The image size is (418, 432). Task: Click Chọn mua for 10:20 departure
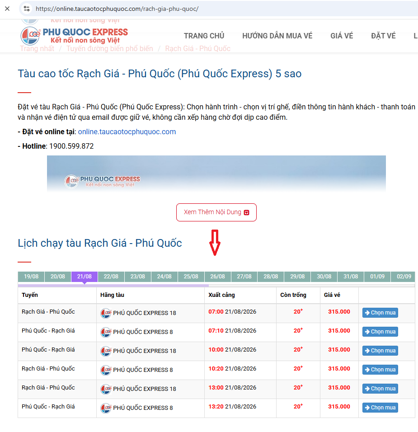380,370
